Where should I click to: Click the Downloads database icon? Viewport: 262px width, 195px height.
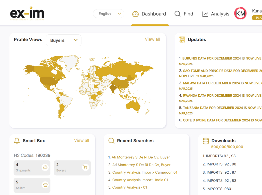pyautogui.click(x=206, y=141)
